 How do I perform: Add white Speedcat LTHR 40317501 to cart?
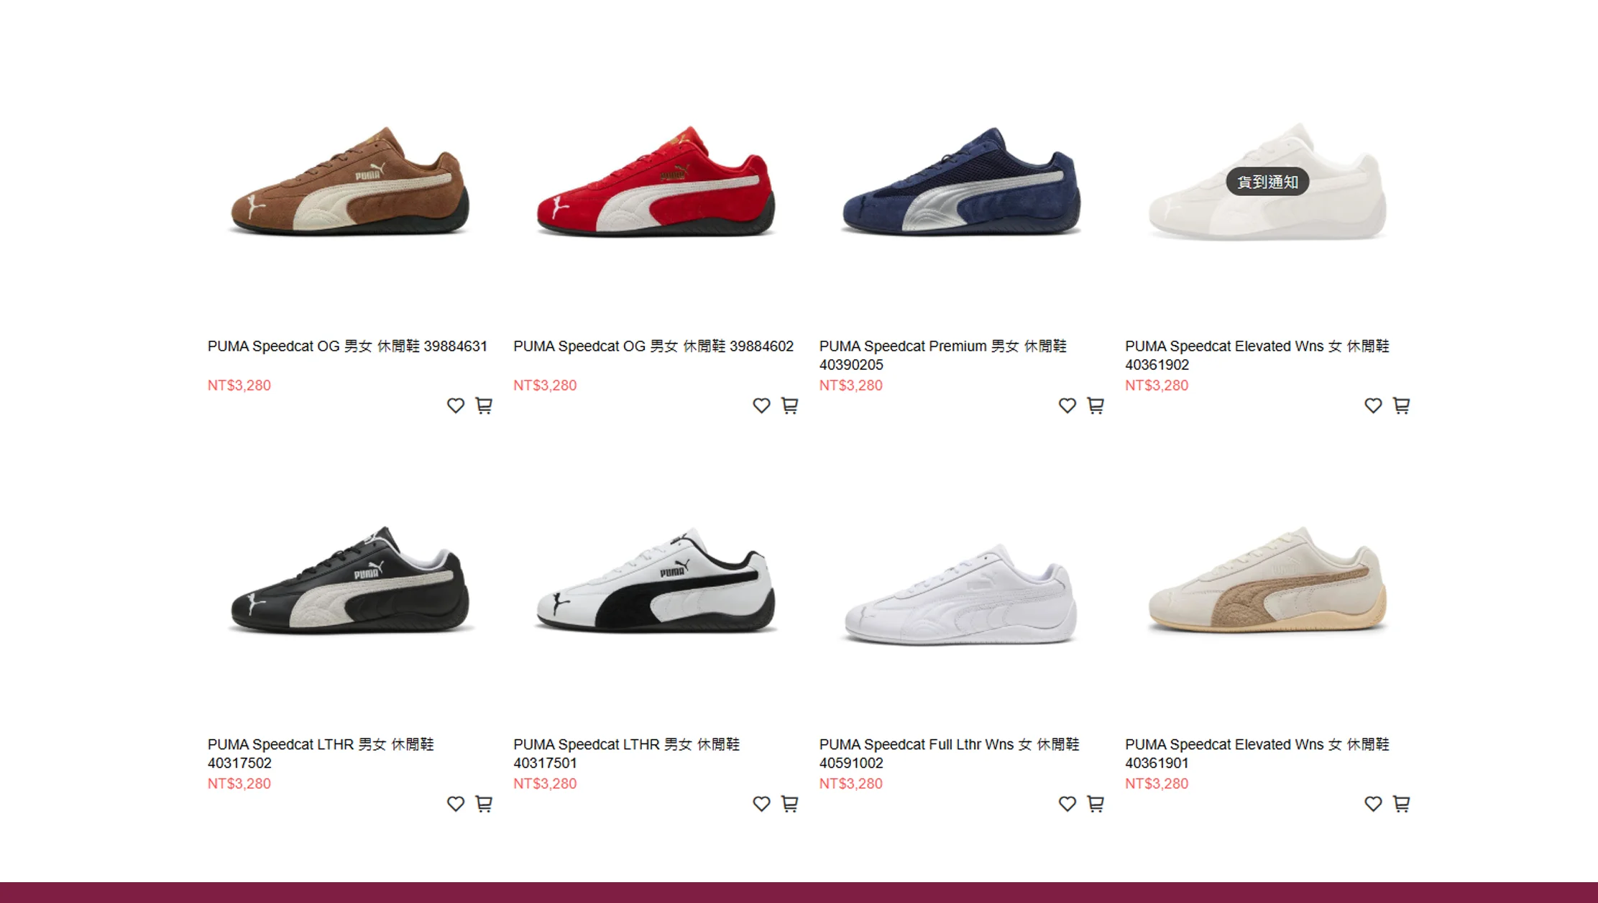pyautogui.click(x=789, y=804)
